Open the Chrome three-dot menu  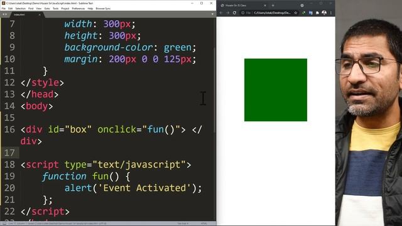pyautogui.click(x=331, y=13)
